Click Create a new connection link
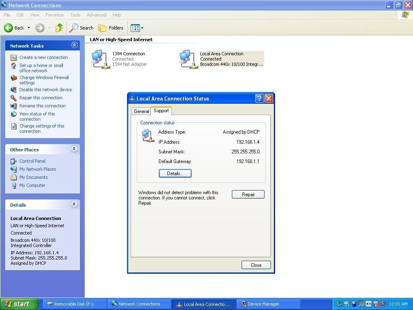 pyautogui.click(x=44, y=57)
